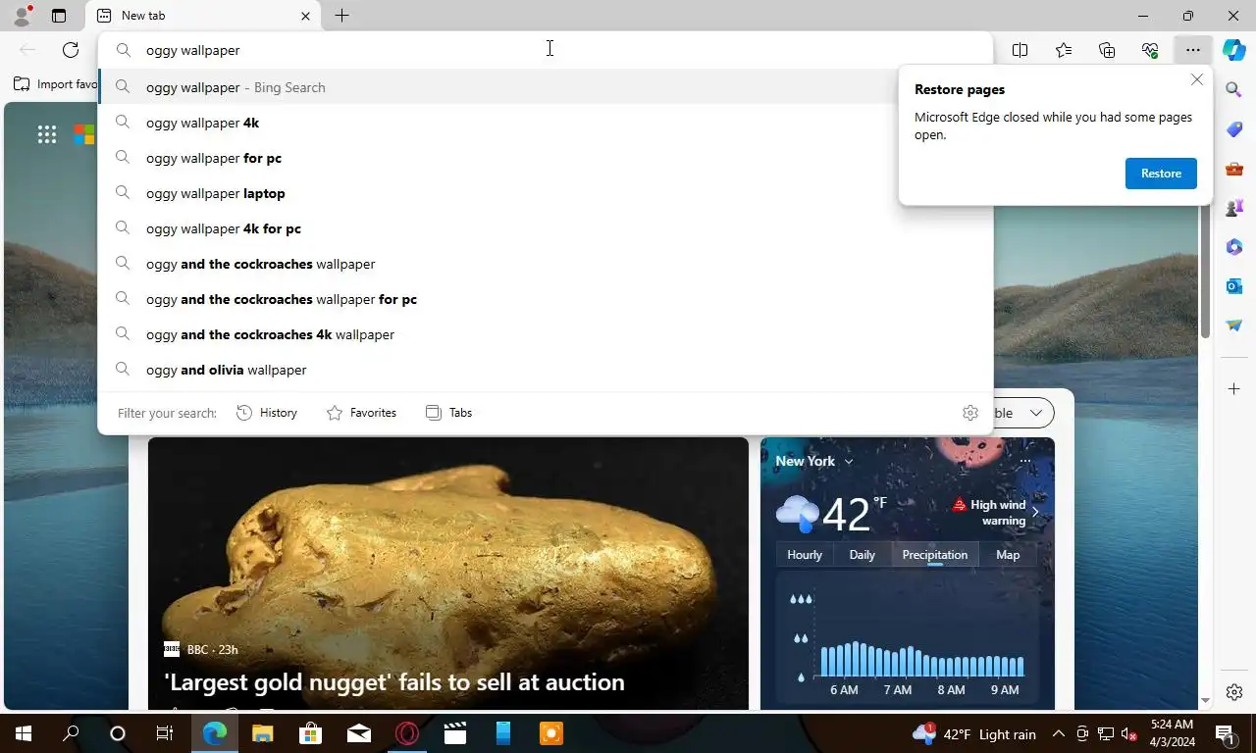Open the profile avatar icon

tap(22, 16)
